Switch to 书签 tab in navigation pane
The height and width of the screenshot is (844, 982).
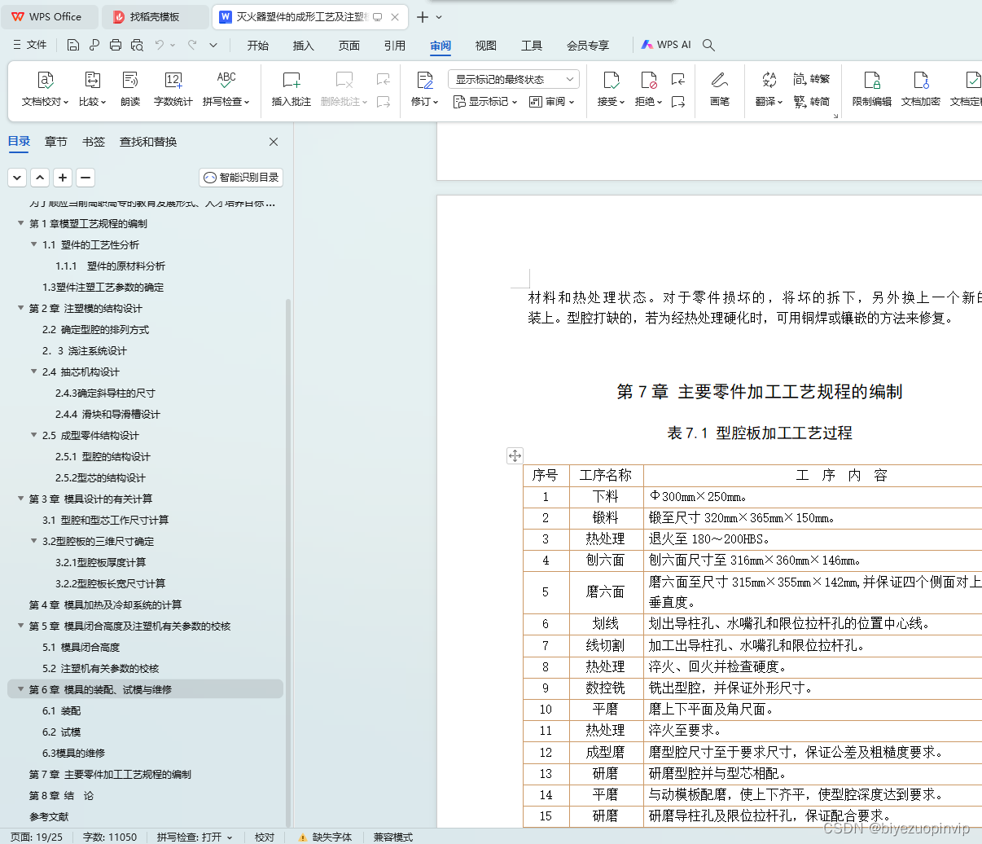click(94, 142)
